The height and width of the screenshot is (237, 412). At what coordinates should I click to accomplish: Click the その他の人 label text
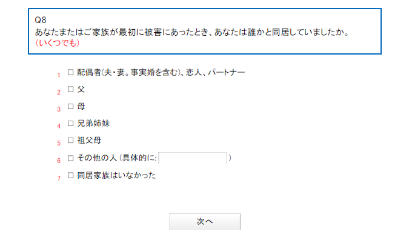[x=97, y=158]
